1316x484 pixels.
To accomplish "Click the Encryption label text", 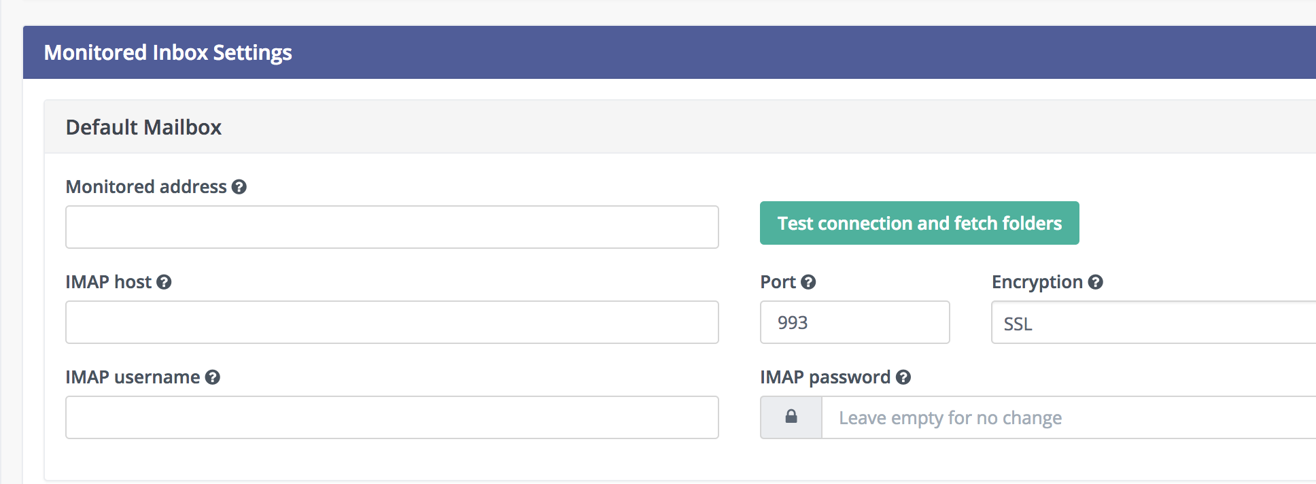I will [x=1037, y=282].
